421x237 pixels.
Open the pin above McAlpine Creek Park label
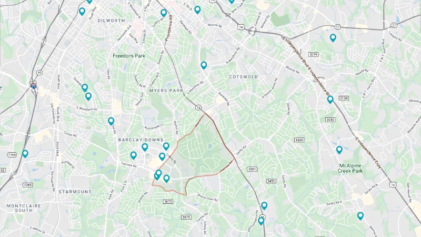339,150
